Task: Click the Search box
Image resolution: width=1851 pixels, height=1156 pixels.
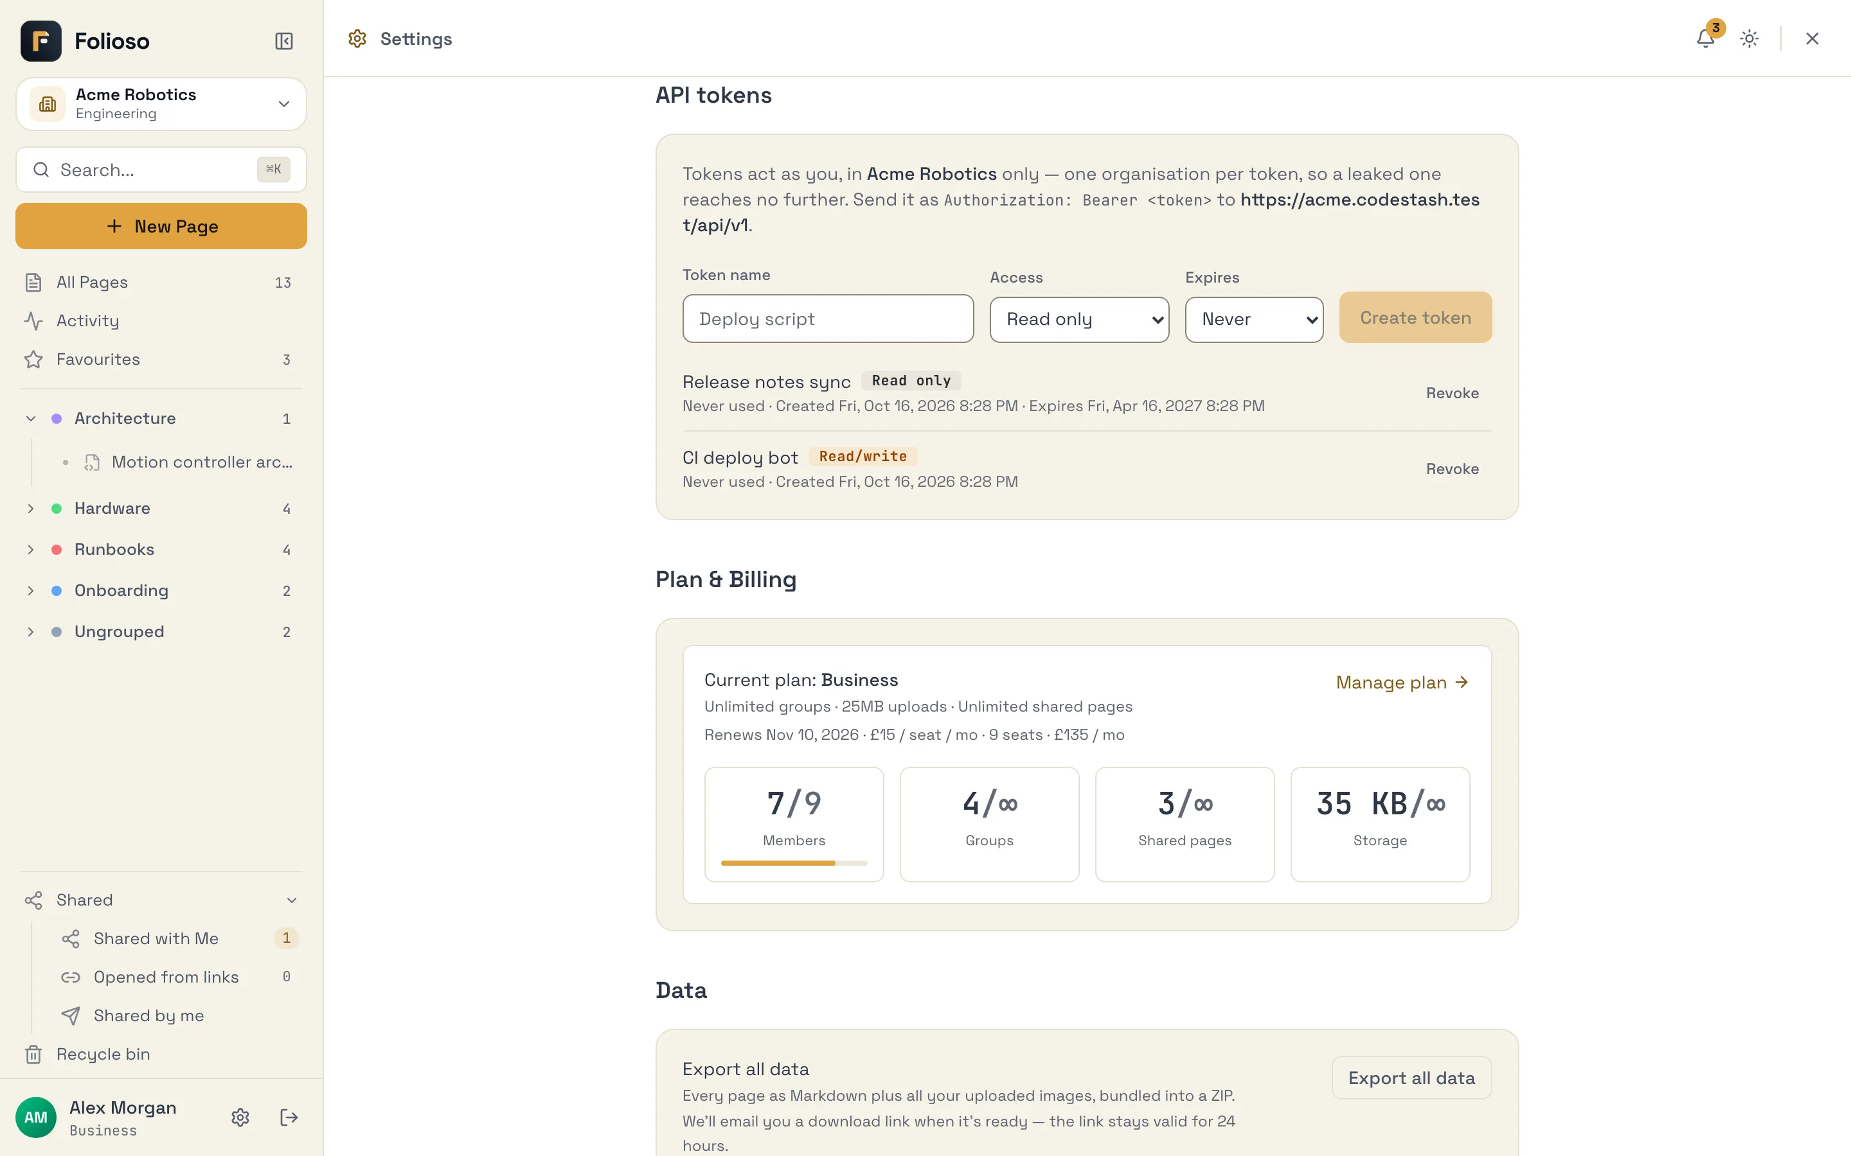Action: pyautogui.click(x=161, y=170)
